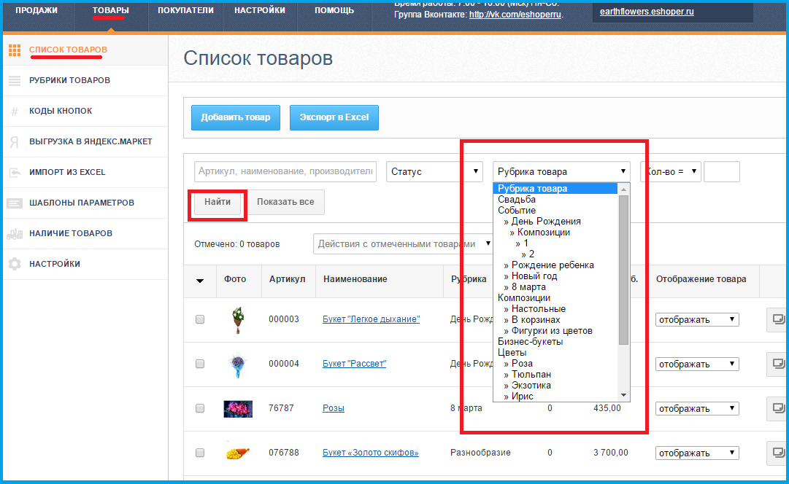Click the rubric list scrollbar thumb
Viewport: 789px width, 484px height.
click(x=623, y=270)
